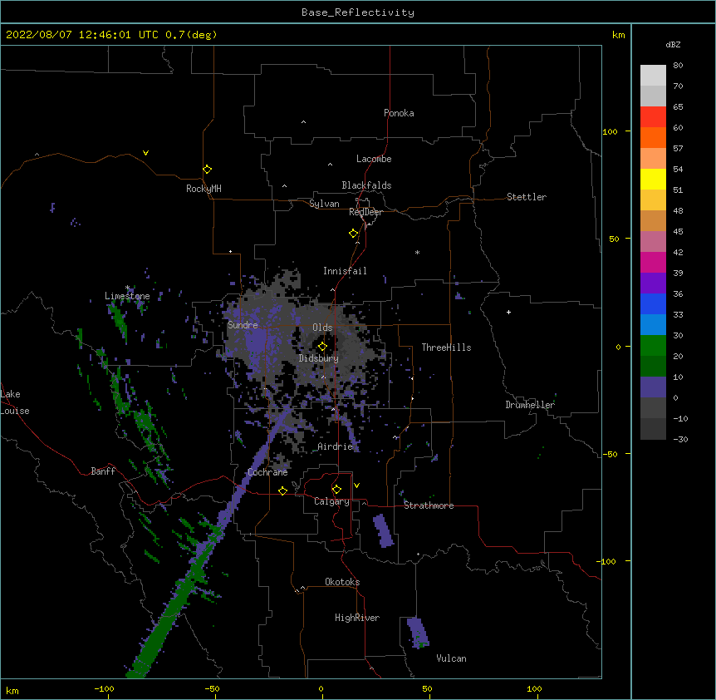Click the 100 tick on right vertical axis
716x700 pixels.
(610, 131)
